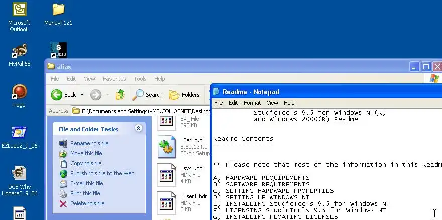Viewport: 442px width, 220px height.
Task: Click the E-mail envelope icon
Action: pos(63,184)
